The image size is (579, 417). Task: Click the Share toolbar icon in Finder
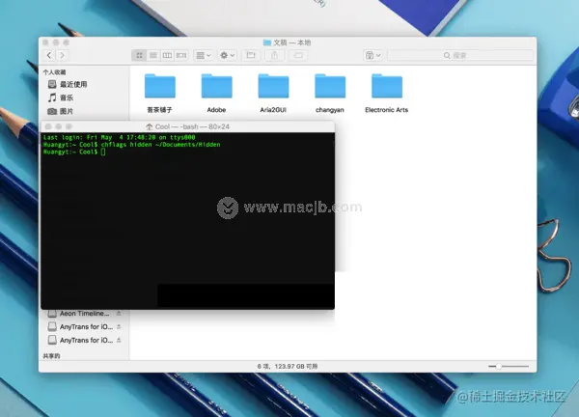point(274,55)
